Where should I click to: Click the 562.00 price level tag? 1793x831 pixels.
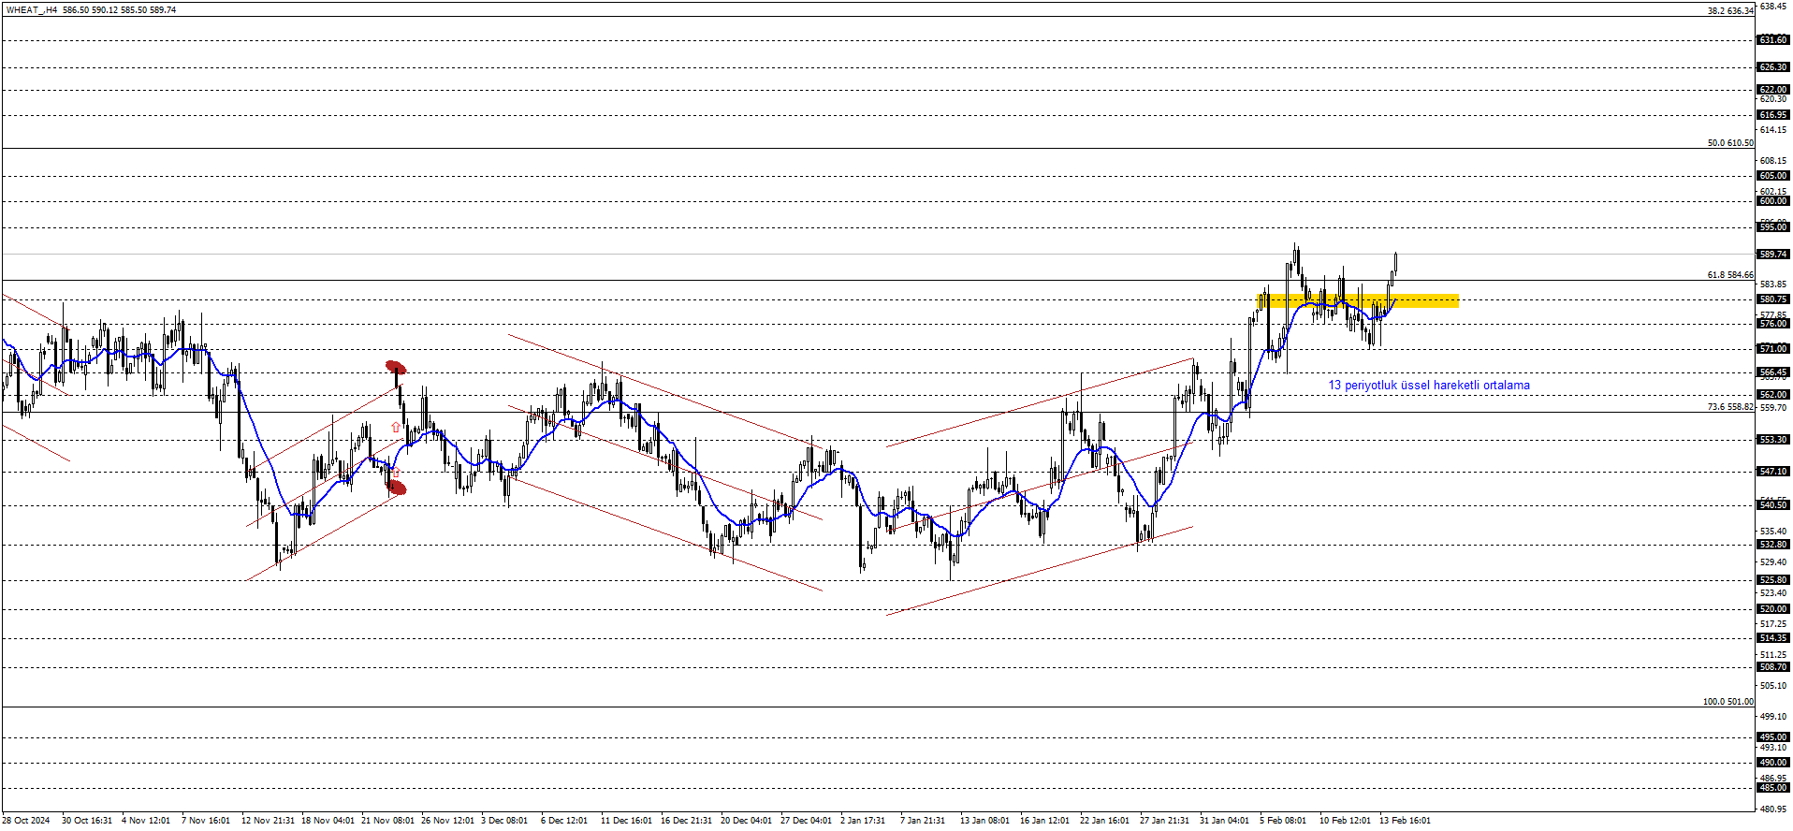1773,395
